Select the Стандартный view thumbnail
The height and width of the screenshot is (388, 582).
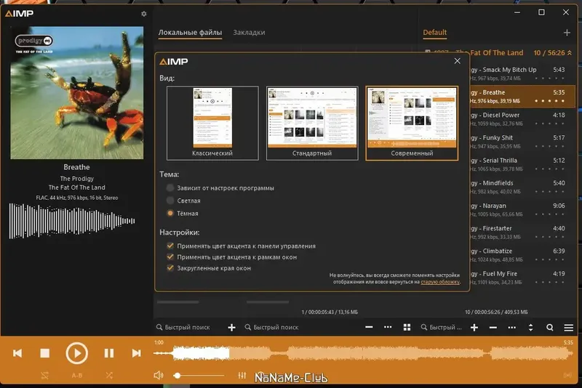[x=312, y=124]
